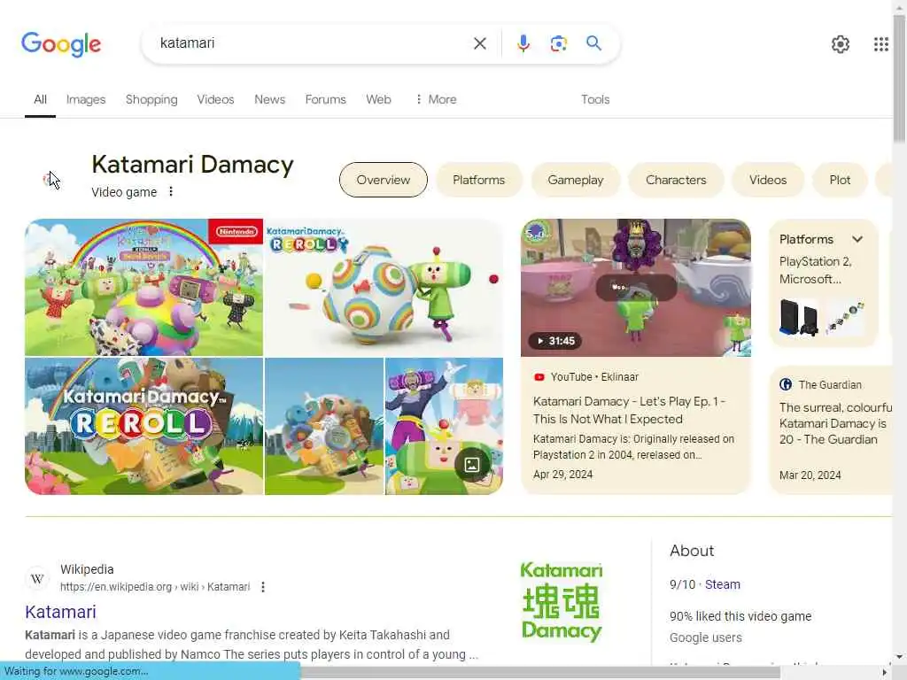Open more options for Wikipedia result
The height and width of the screenshot is (680, 907).
pyautogui.click(x=262, y=587)
